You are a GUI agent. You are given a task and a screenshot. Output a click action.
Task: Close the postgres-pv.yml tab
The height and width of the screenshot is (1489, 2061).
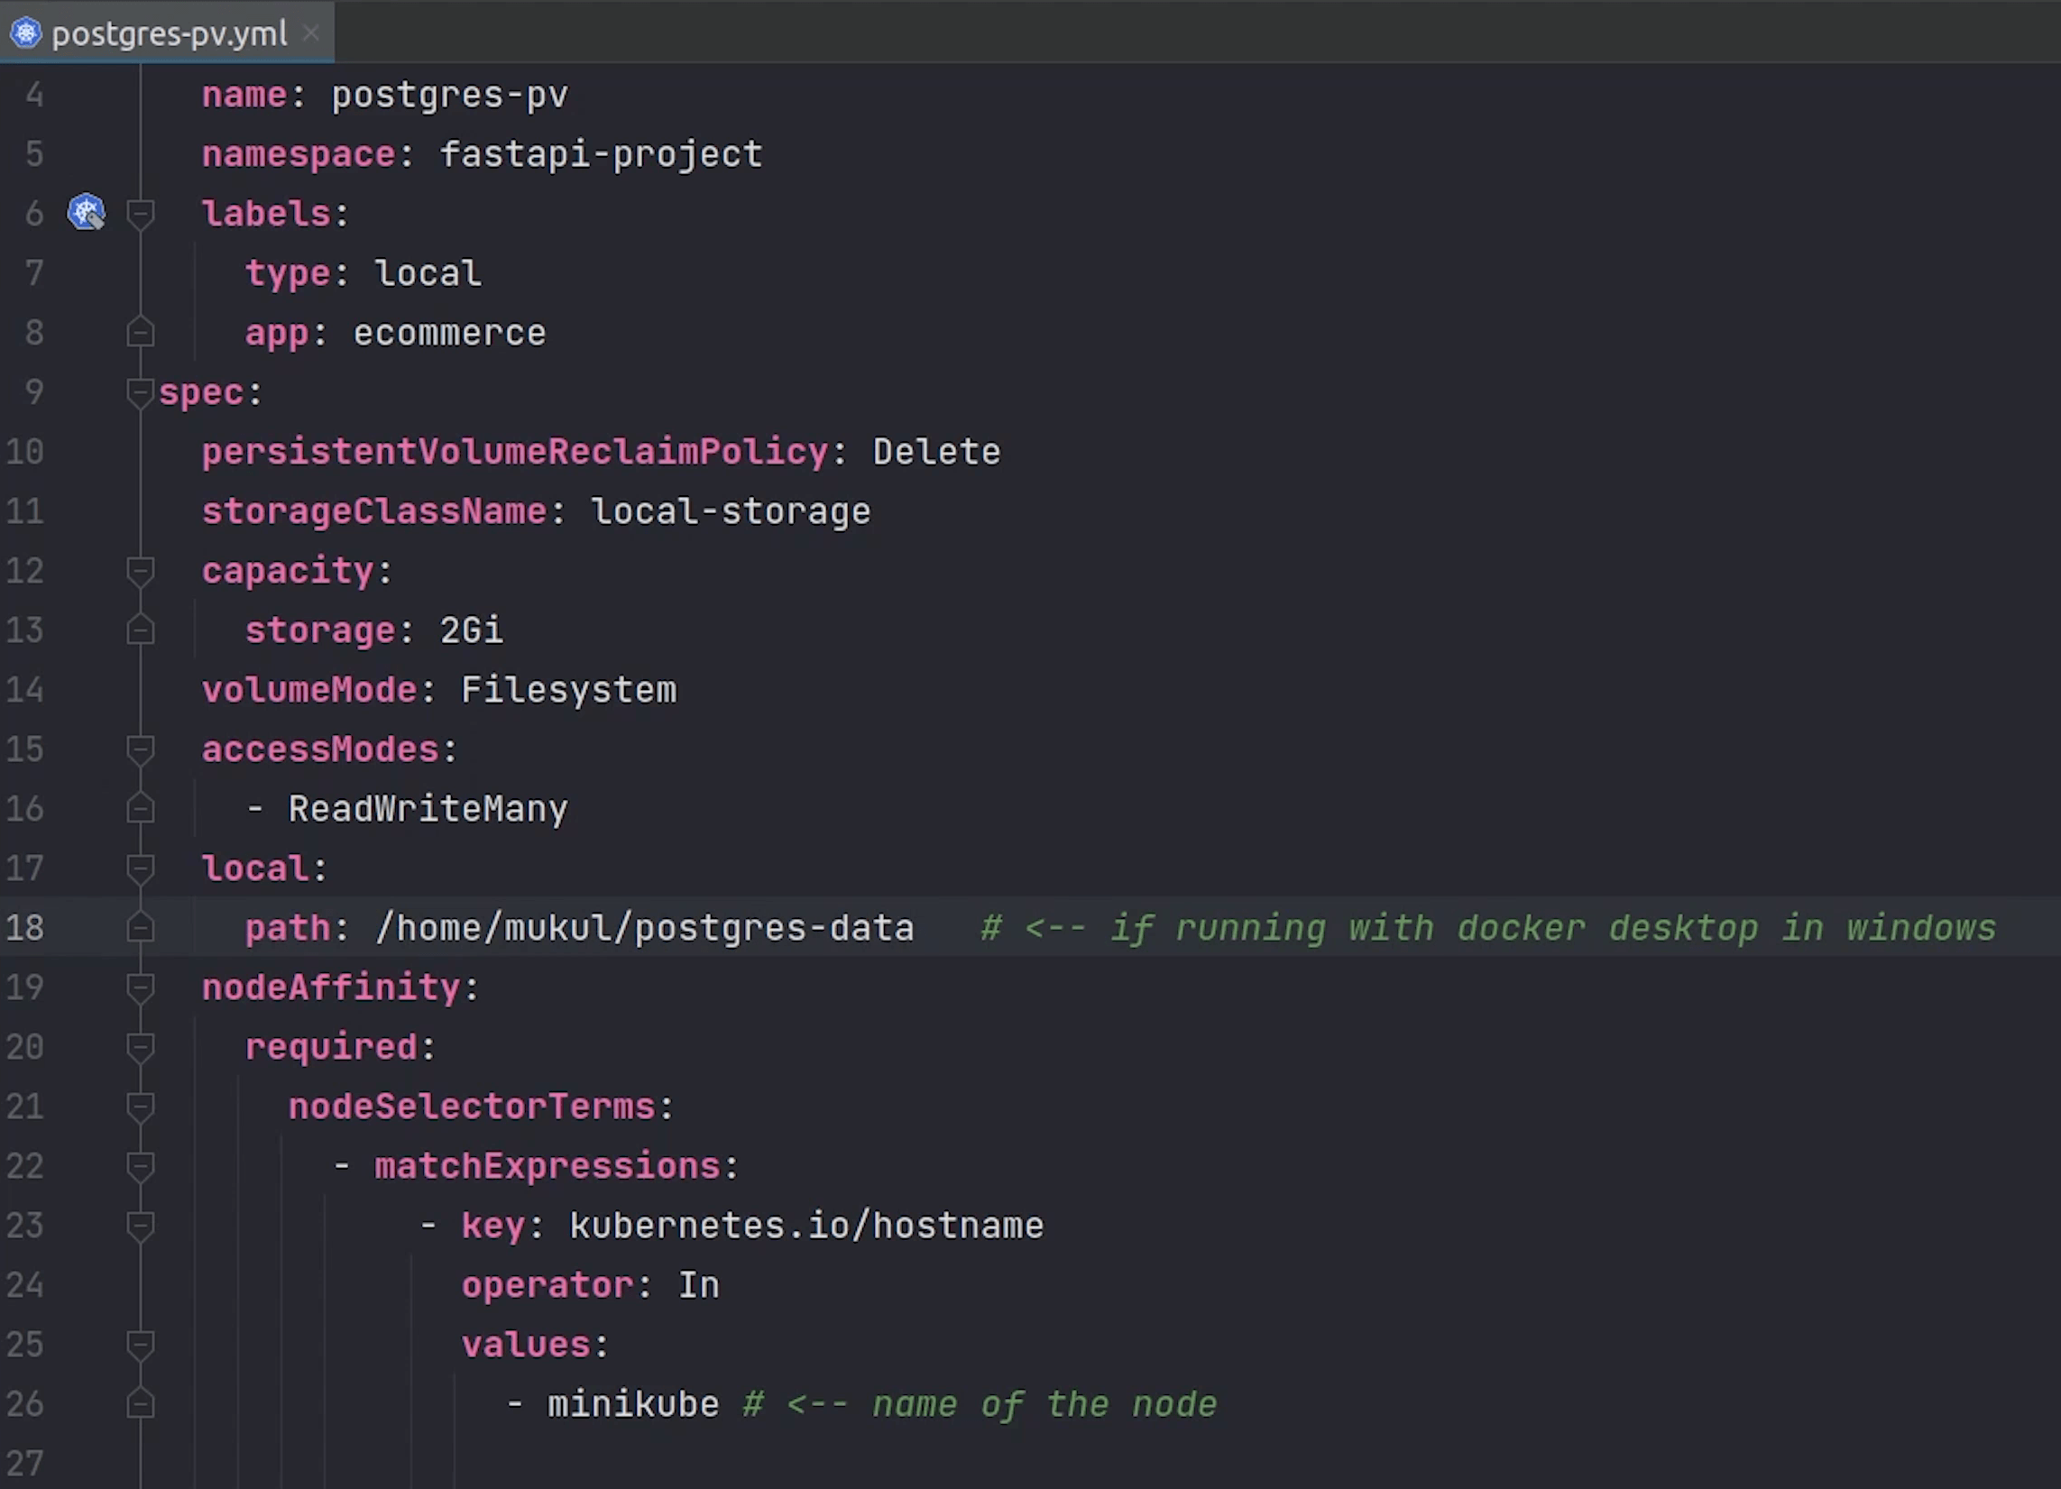click(x=311, y=33)
